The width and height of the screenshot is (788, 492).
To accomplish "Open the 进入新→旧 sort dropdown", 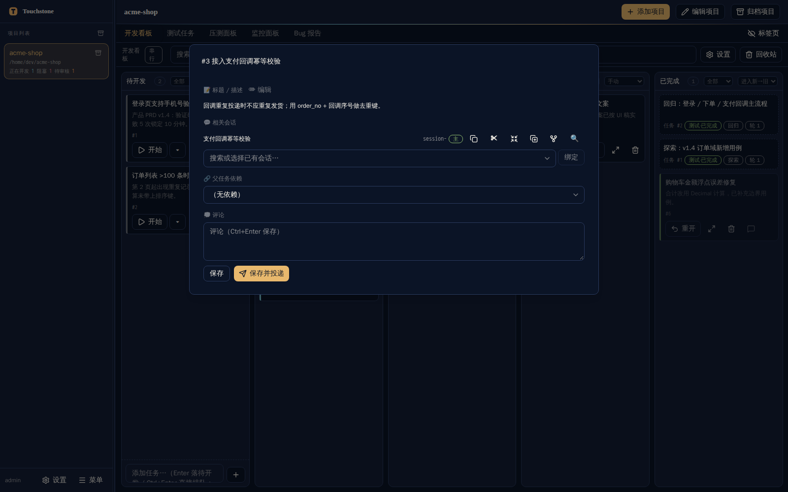I will tap(757, 81).
